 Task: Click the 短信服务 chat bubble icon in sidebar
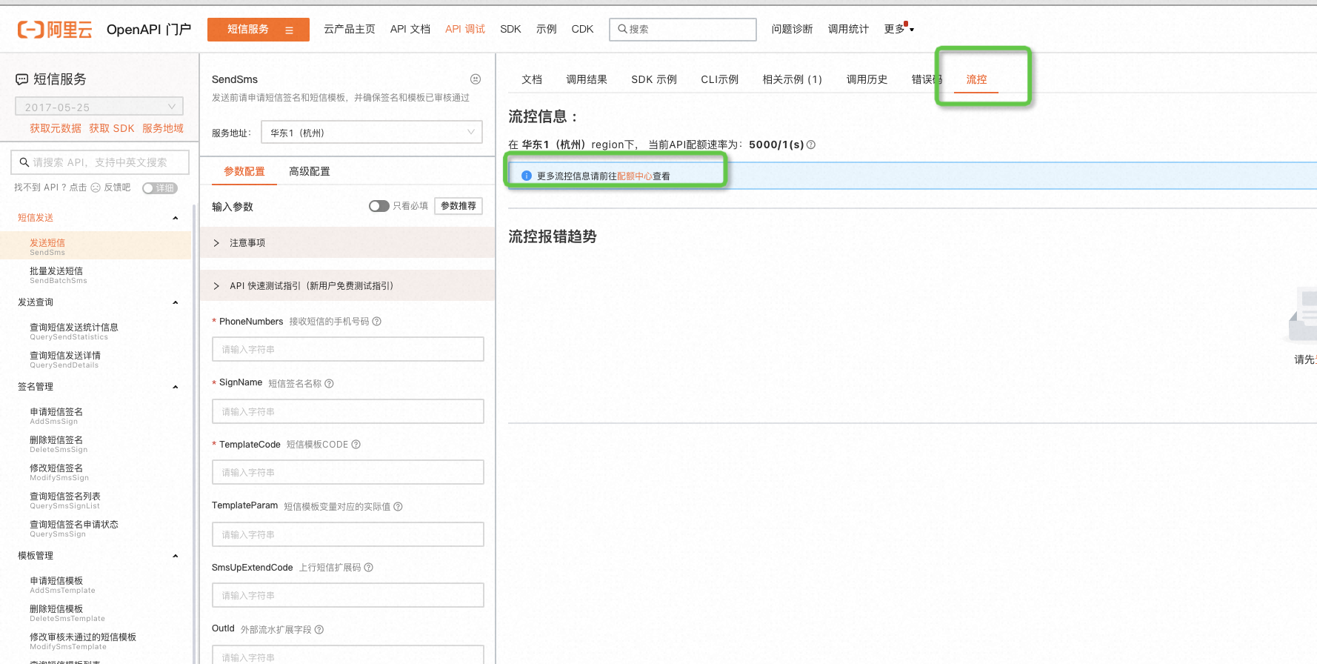(x=22, y=79)
